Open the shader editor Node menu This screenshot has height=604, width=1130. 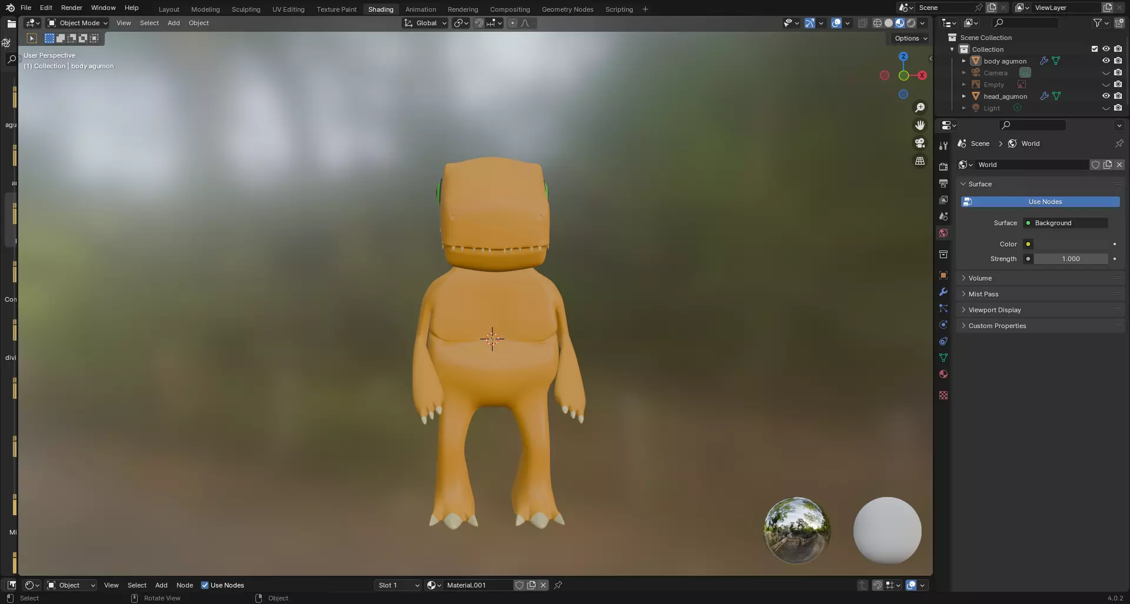coord(184,585)
